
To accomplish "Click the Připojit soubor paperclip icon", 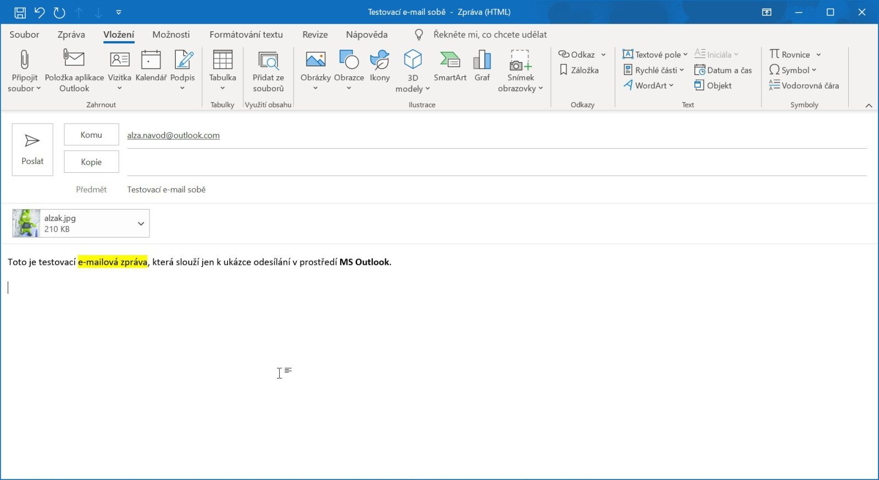I will [24, 60].
